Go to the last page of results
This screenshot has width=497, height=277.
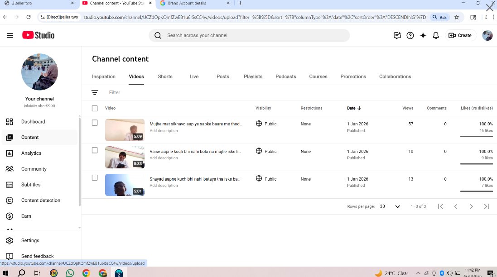coord(487,206)
